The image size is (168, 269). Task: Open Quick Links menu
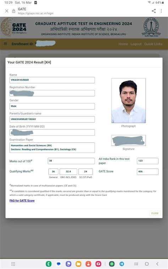pyautogui.click(x=153, y=44)
